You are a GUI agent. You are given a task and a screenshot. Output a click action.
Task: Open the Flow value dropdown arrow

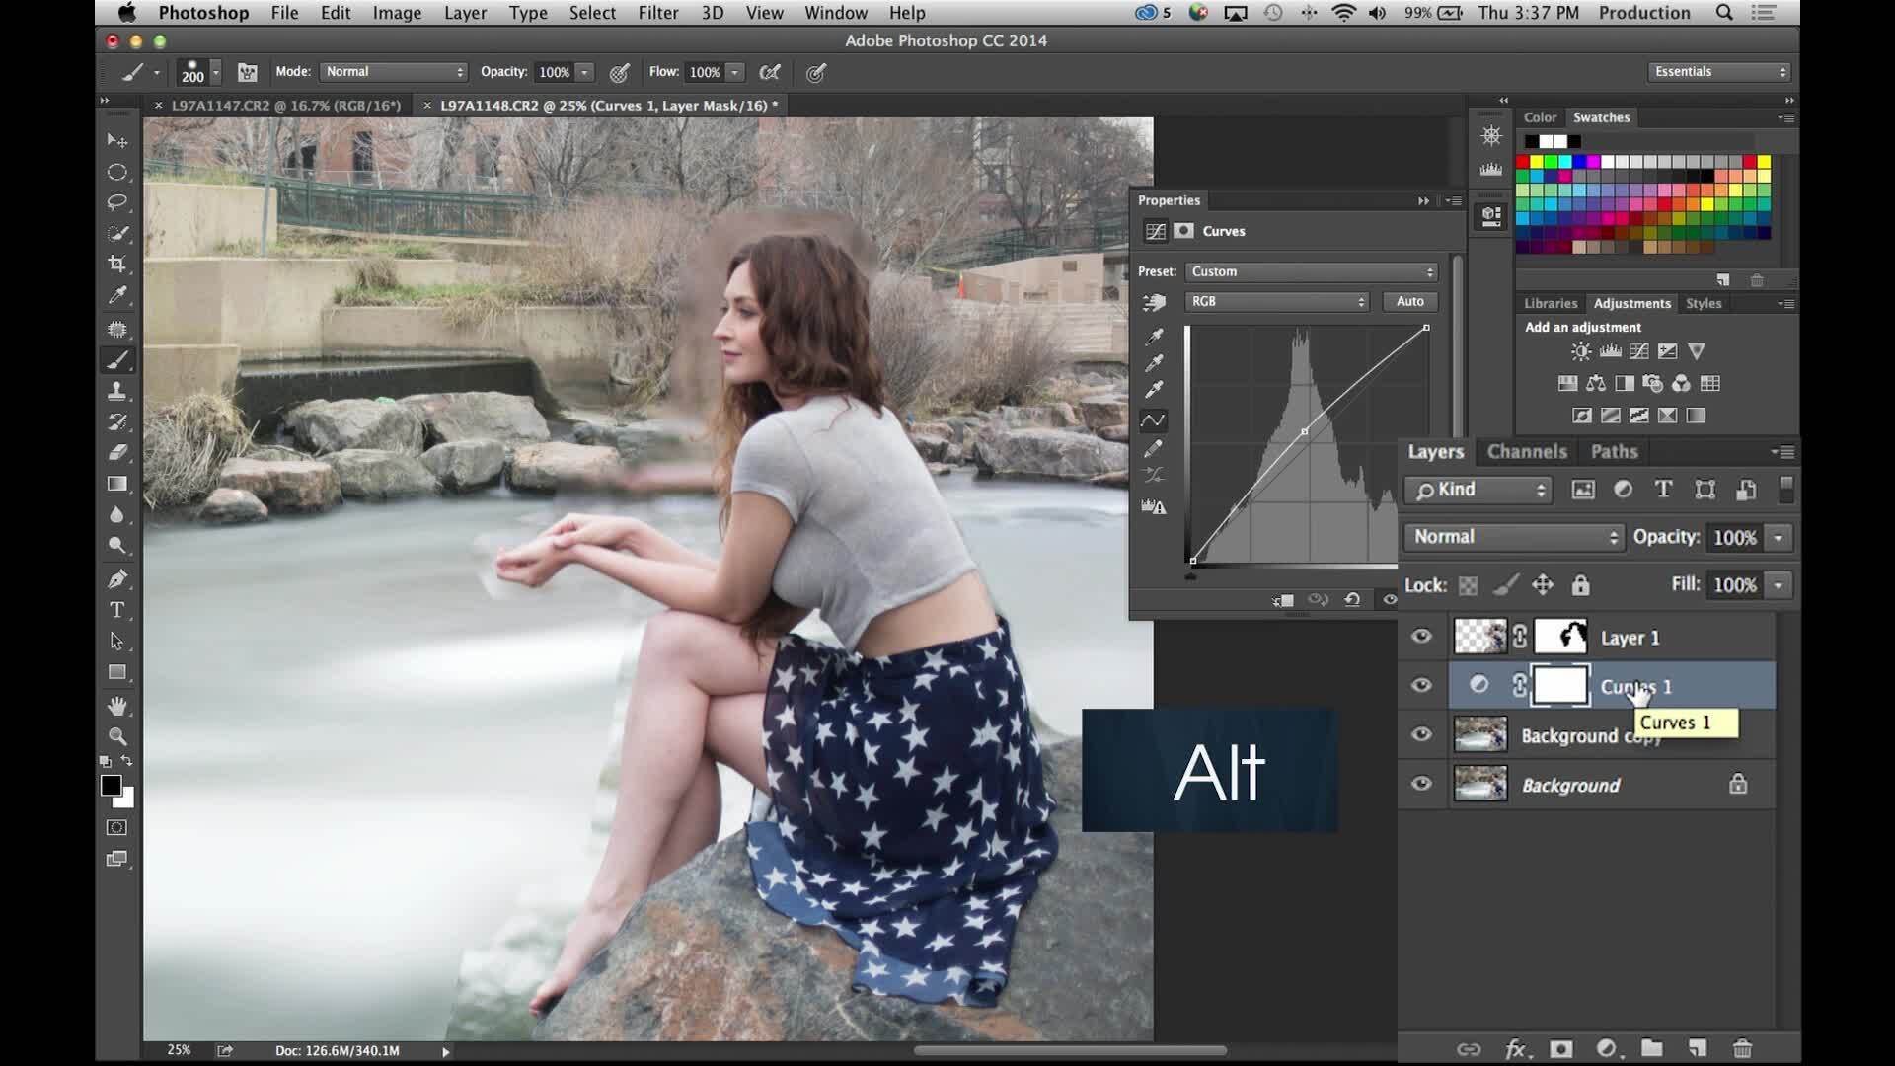734,72
